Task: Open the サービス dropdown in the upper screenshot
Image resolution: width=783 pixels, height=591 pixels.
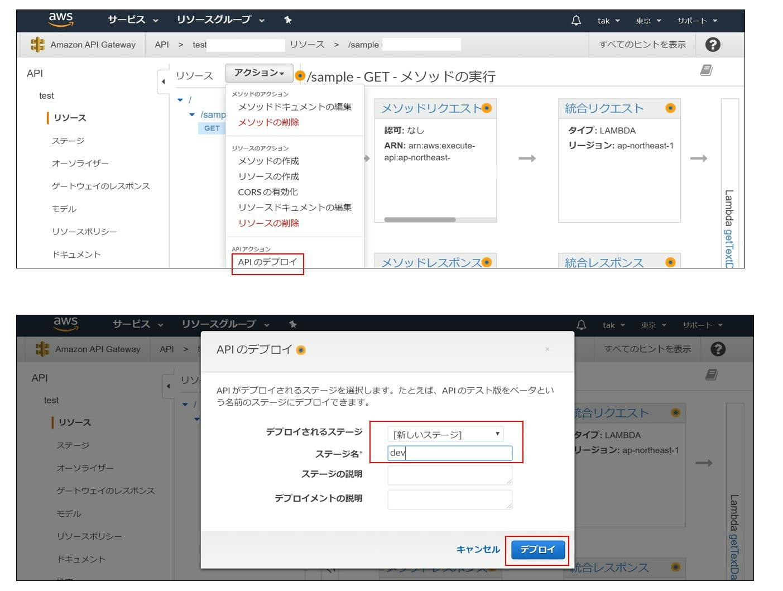Action: (x=133, y=20)
